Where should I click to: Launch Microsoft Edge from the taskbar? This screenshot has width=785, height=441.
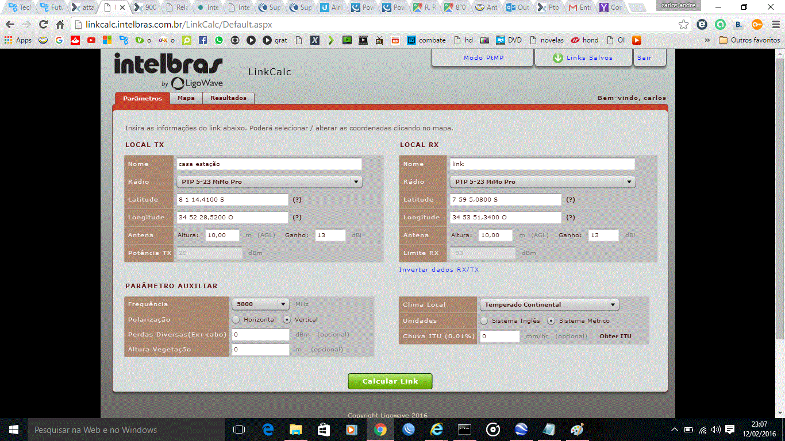point(268,430)
